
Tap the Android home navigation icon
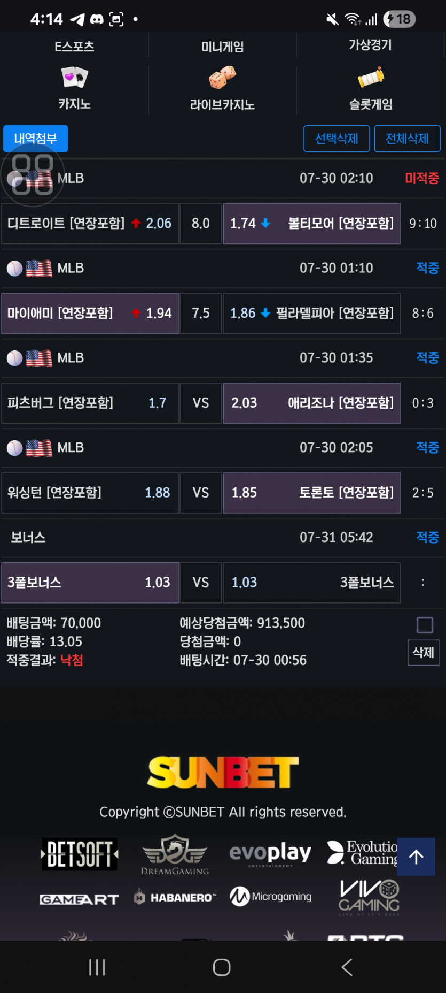pos(222,967)
